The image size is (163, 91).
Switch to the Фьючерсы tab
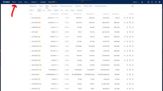coord(54,6)
